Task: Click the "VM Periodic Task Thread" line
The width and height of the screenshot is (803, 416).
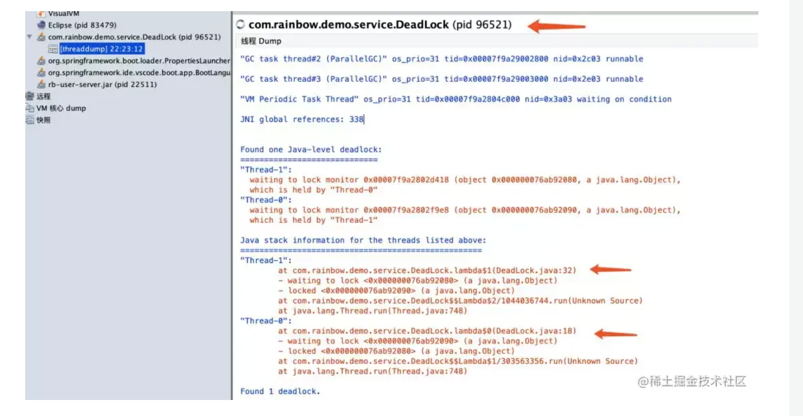Action: click(456, 99)
